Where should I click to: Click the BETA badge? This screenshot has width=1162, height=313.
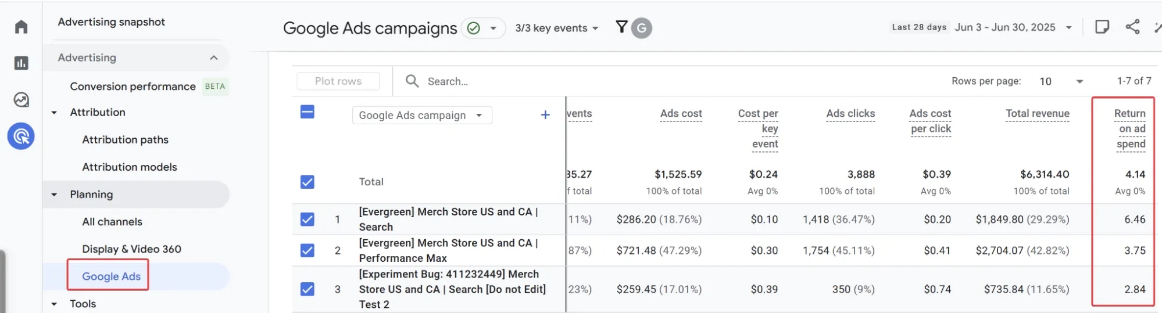[x=215, y=87]
